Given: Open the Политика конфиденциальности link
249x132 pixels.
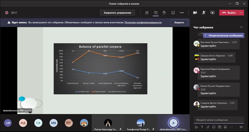Looking at the screenshot, I should point(143,22).
